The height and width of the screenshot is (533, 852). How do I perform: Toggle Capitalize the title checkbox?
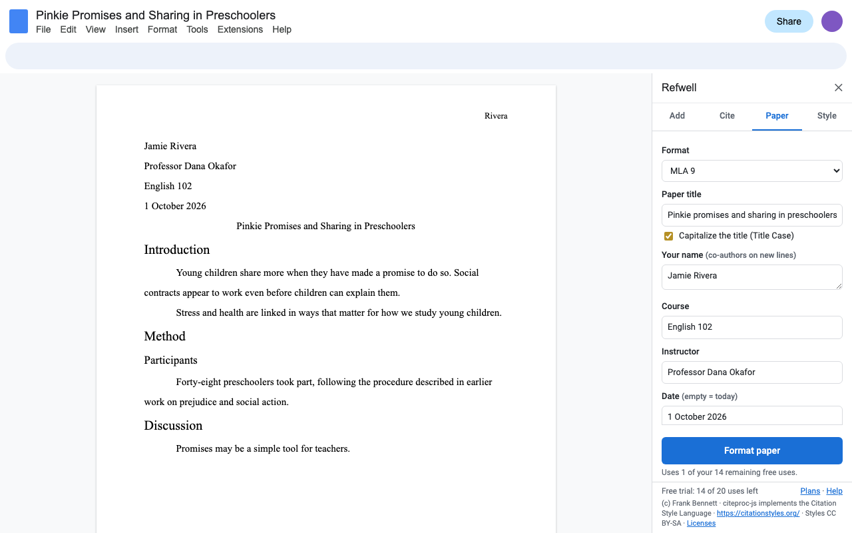click(x=668, y=236)
